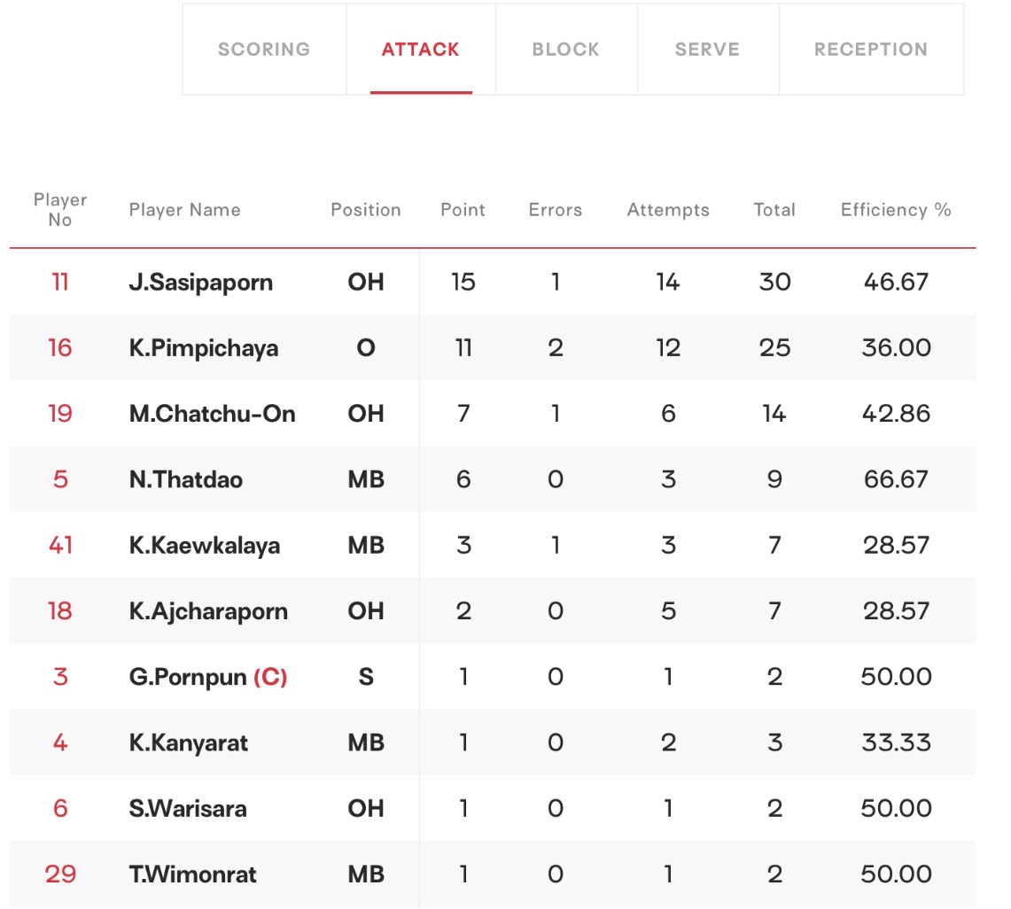This screenshot has width=1011, height=909.
Task: Show the RECEPTION tab
Action: coord(871,49)
